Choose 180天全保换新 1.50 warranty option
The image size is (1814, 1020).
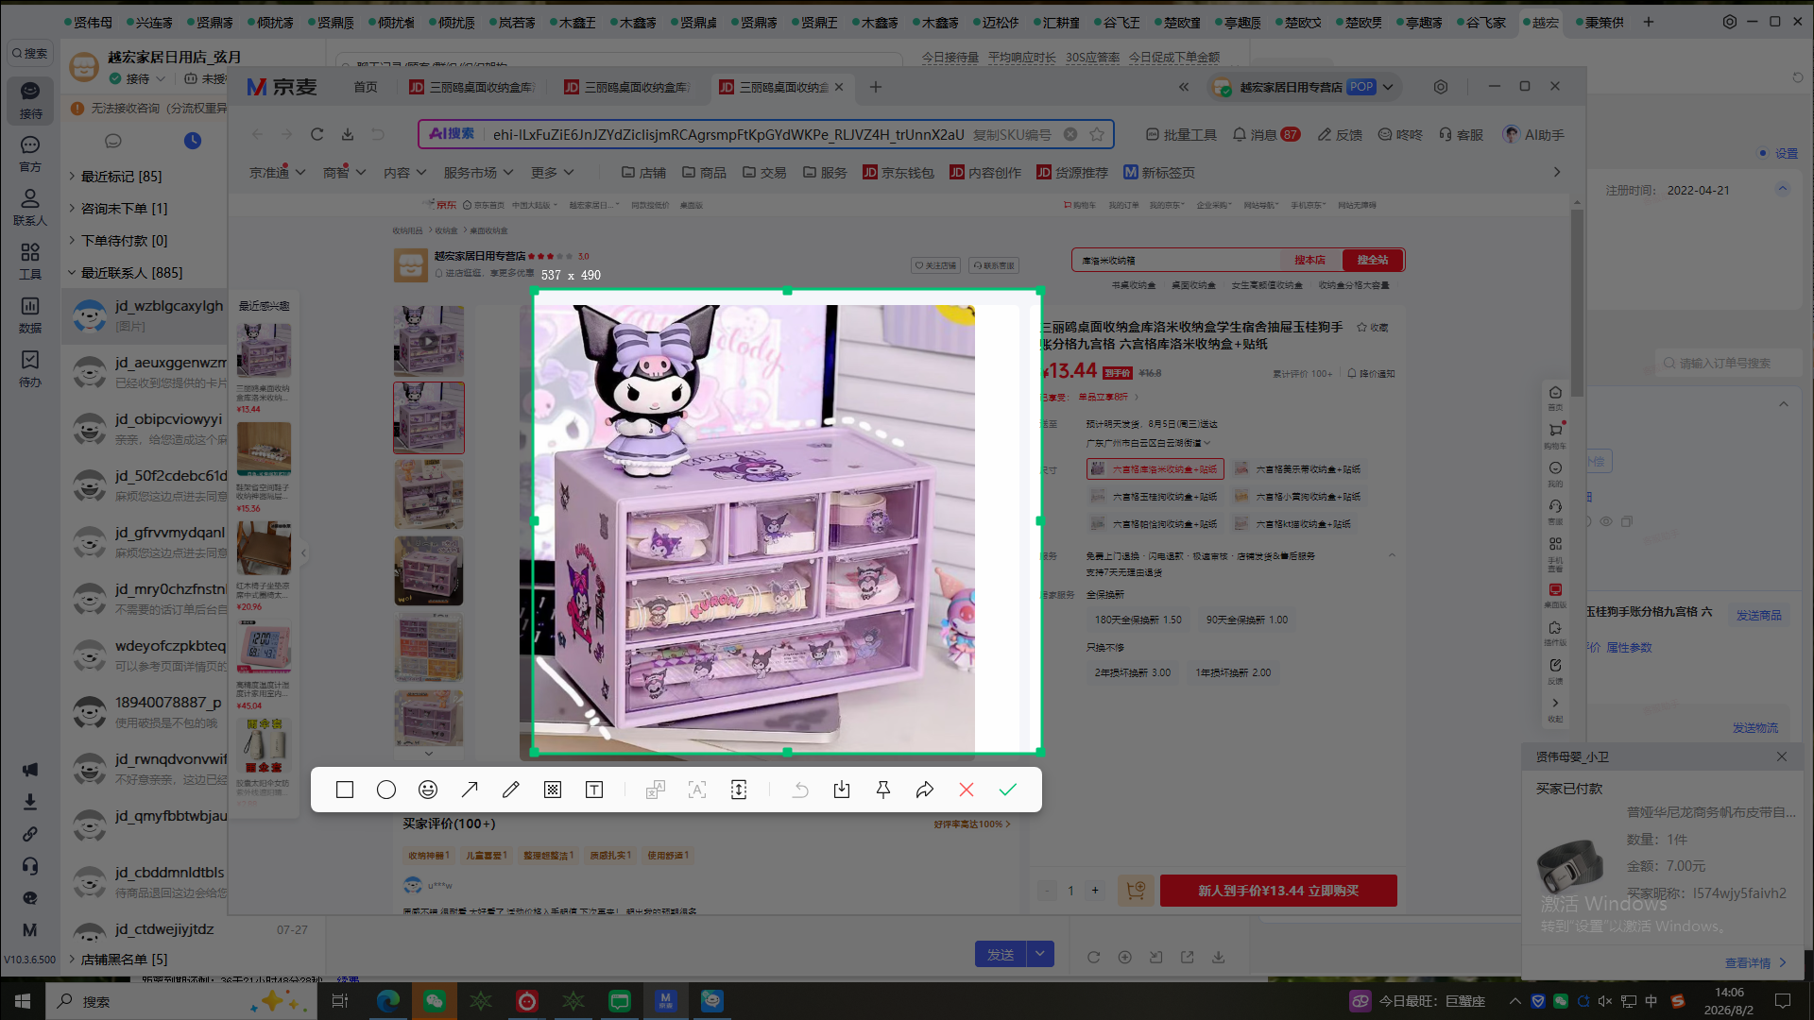[x=1138, y=620]
